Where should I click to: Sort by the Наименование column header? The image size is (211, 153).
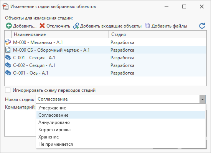coord(60,34)
